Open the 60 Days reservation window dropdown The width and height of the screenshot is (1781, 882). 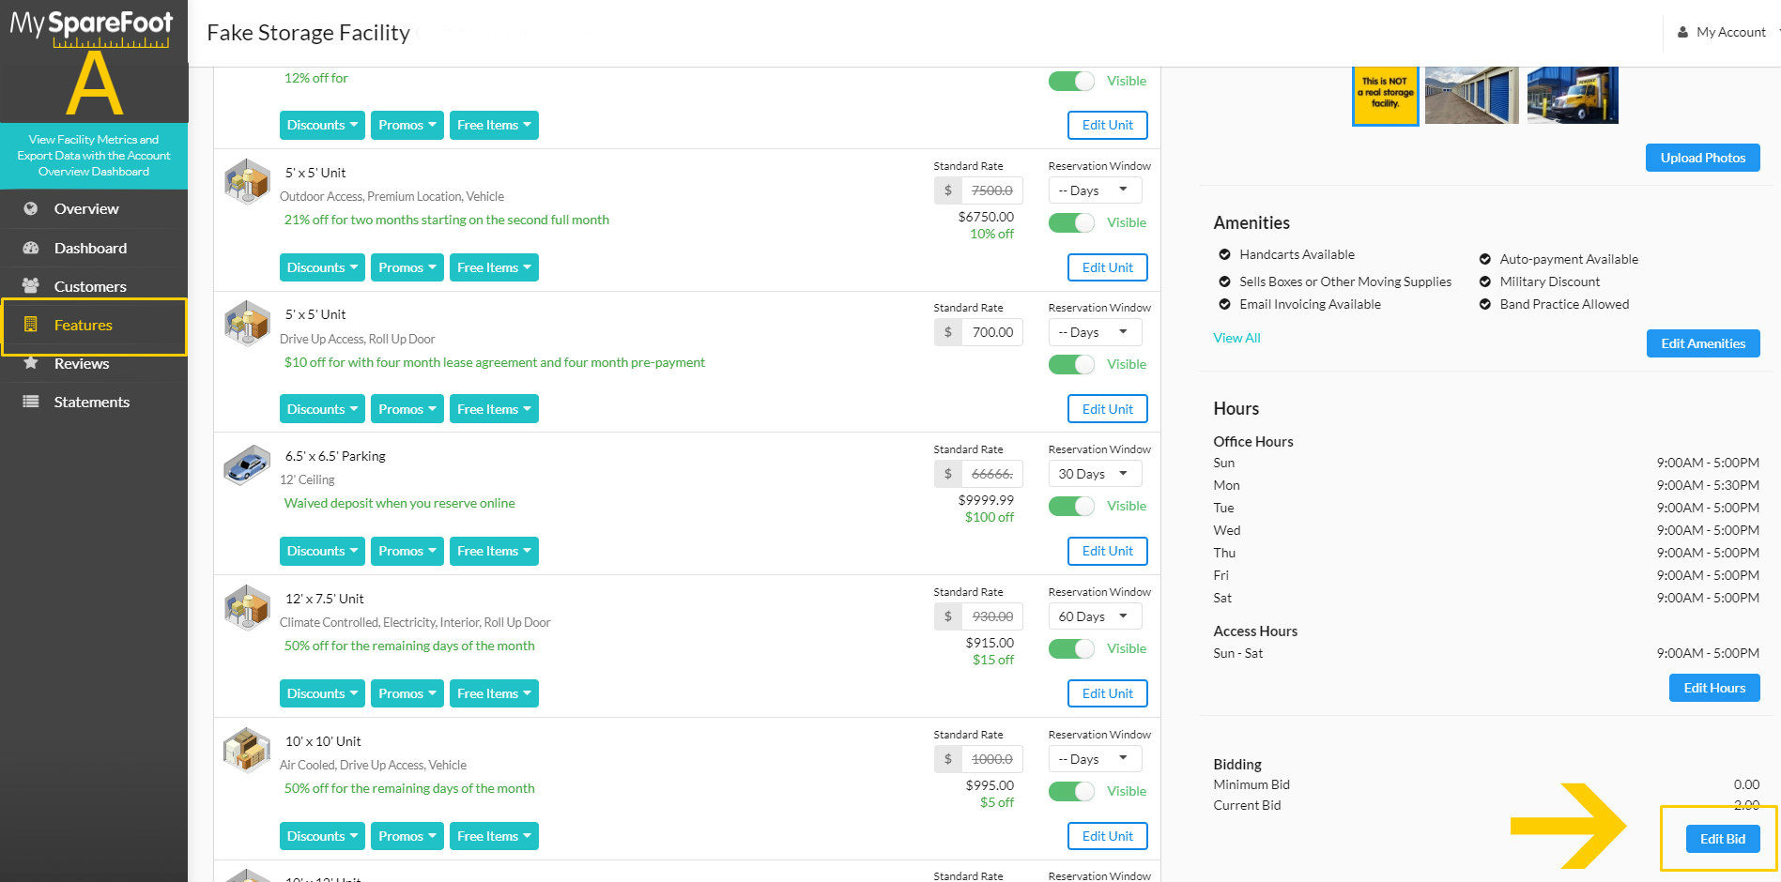click(1095, 616)
